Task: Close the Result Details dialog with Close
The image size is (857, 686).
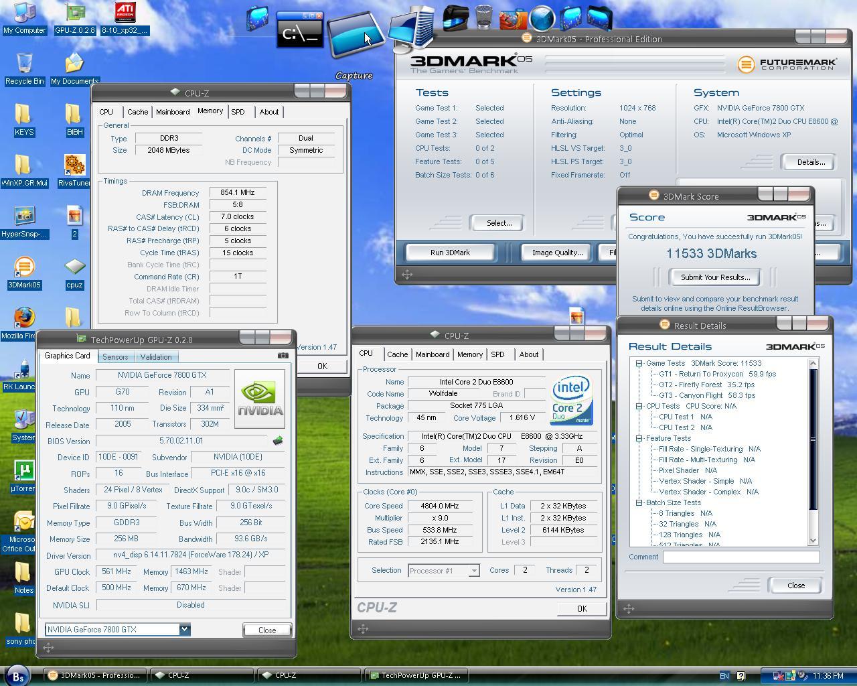Action: (x=796, y=586)
